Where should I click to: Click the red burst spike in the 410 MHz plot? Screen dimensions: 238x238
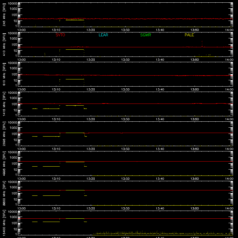(x=202, y=44)
